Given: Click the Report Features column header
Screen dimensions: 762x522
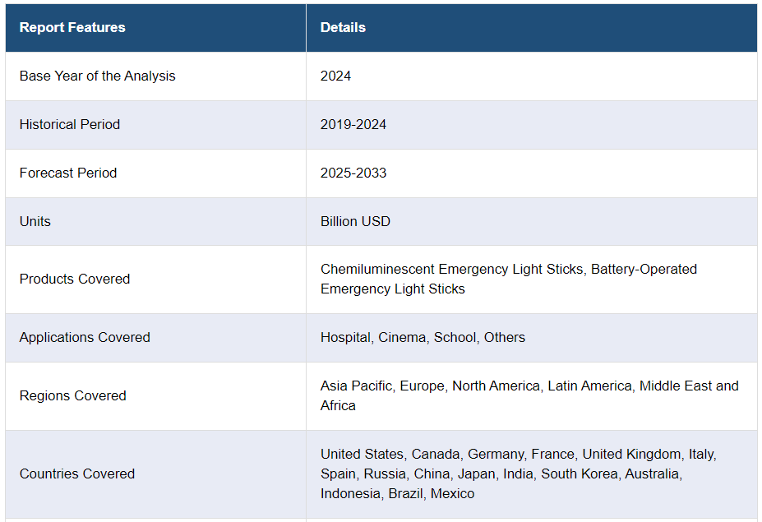Looking at the screenshot, I should coord(72,28).
